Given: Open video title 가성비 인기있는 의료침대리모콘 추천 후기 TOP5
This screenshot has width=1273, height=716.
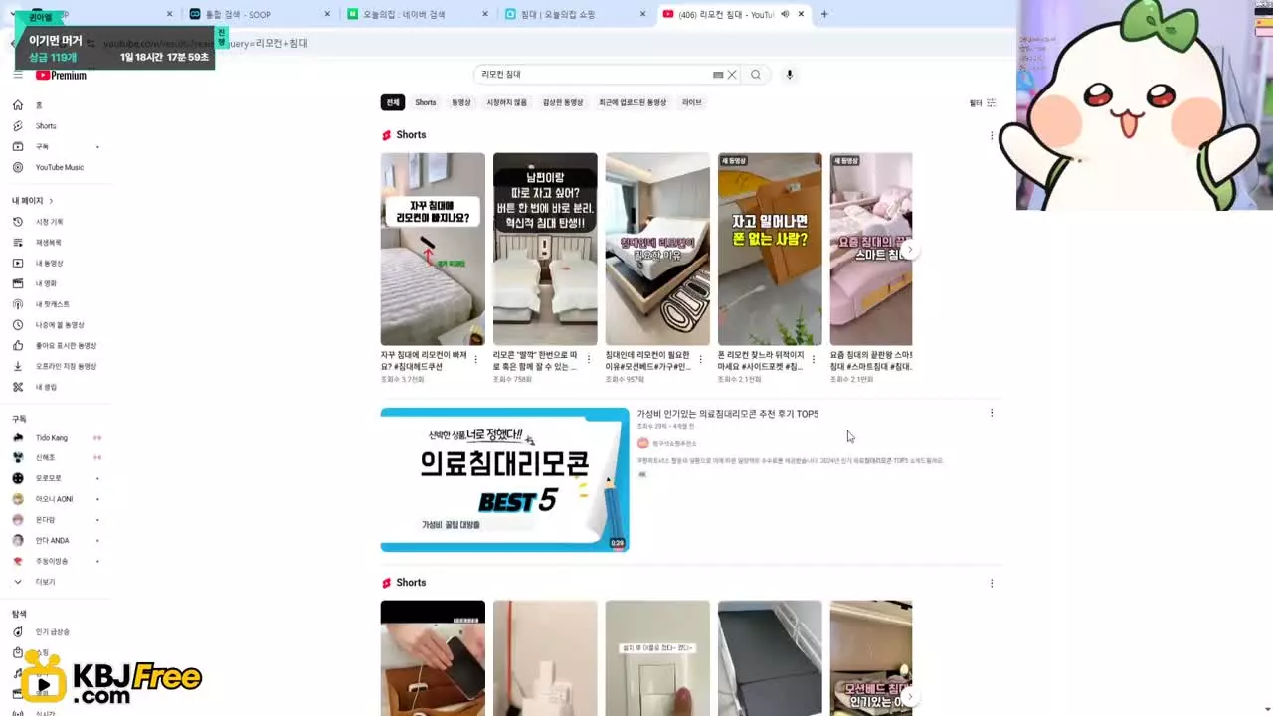Looking at the screenshot, I should pos(728,414).
